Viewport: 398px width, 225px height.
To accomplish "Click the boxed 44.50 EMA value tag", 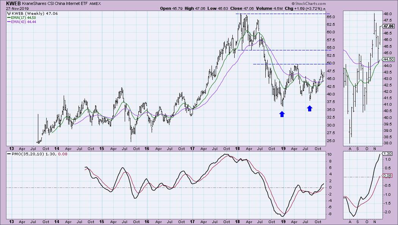I will (389, 59).
